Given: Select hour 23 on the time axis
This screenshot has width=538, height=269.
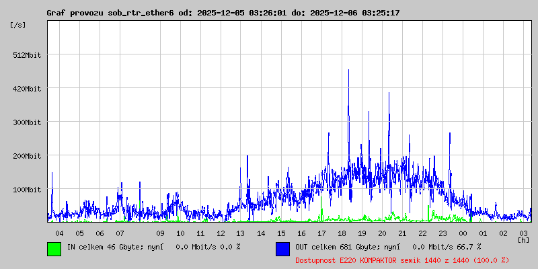Looking at the screenshot, I should click(x=443, y=233).
